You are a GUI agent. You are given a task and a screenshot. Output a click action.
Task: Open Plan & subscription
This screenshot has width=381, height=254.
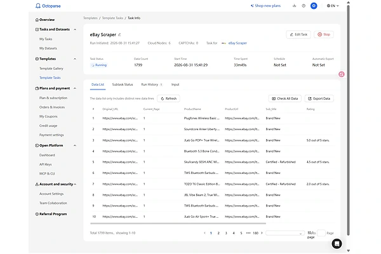53,98
